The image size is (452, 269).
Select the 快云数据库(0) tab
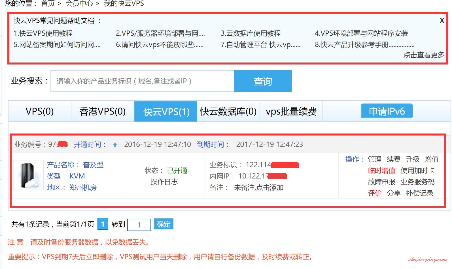[x=228, y=111]
